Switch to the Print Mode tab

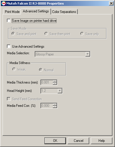point(12,12)
